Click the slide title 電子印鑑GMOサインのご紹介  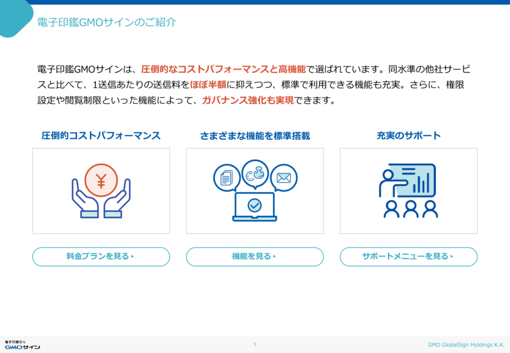pos(107,23)
